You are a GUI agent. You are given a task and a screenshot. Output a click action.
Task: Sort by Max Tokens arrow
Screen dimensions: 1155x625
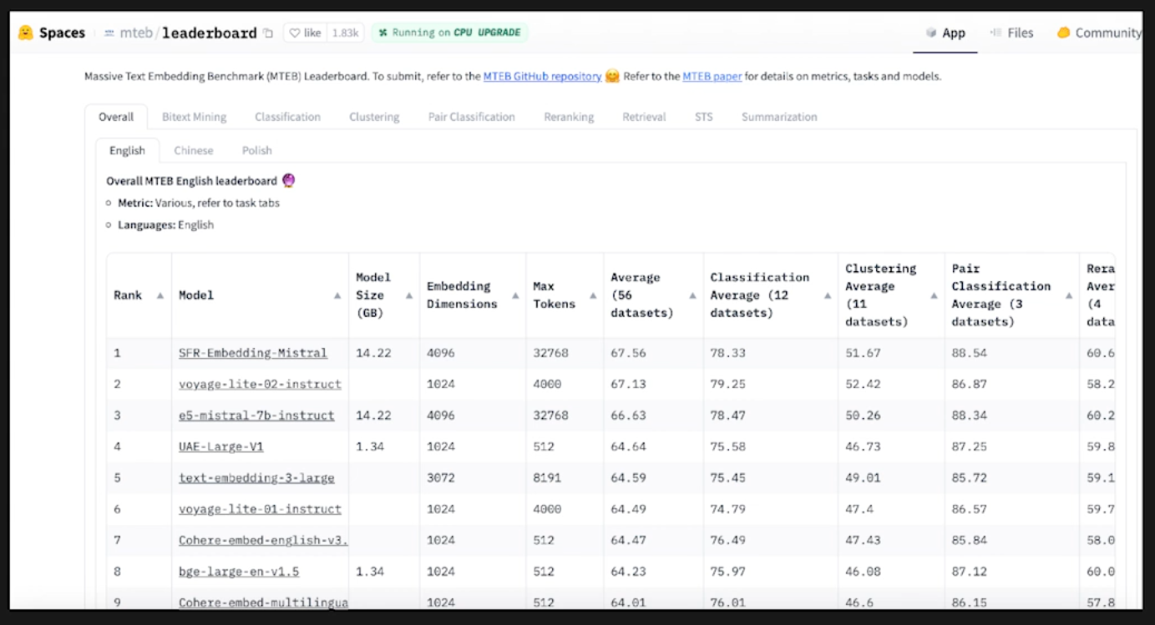pos(593,295)
